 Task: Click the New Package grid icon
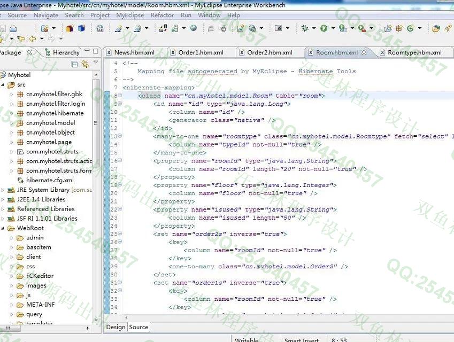click(x=399, y=28)
